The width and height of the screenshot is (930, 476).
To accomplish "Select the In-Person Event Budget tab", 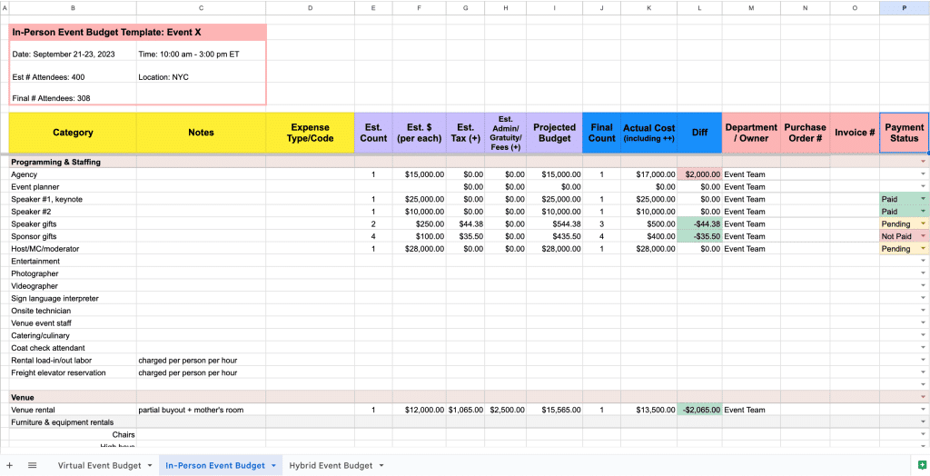I will click(x=214, y=465).
